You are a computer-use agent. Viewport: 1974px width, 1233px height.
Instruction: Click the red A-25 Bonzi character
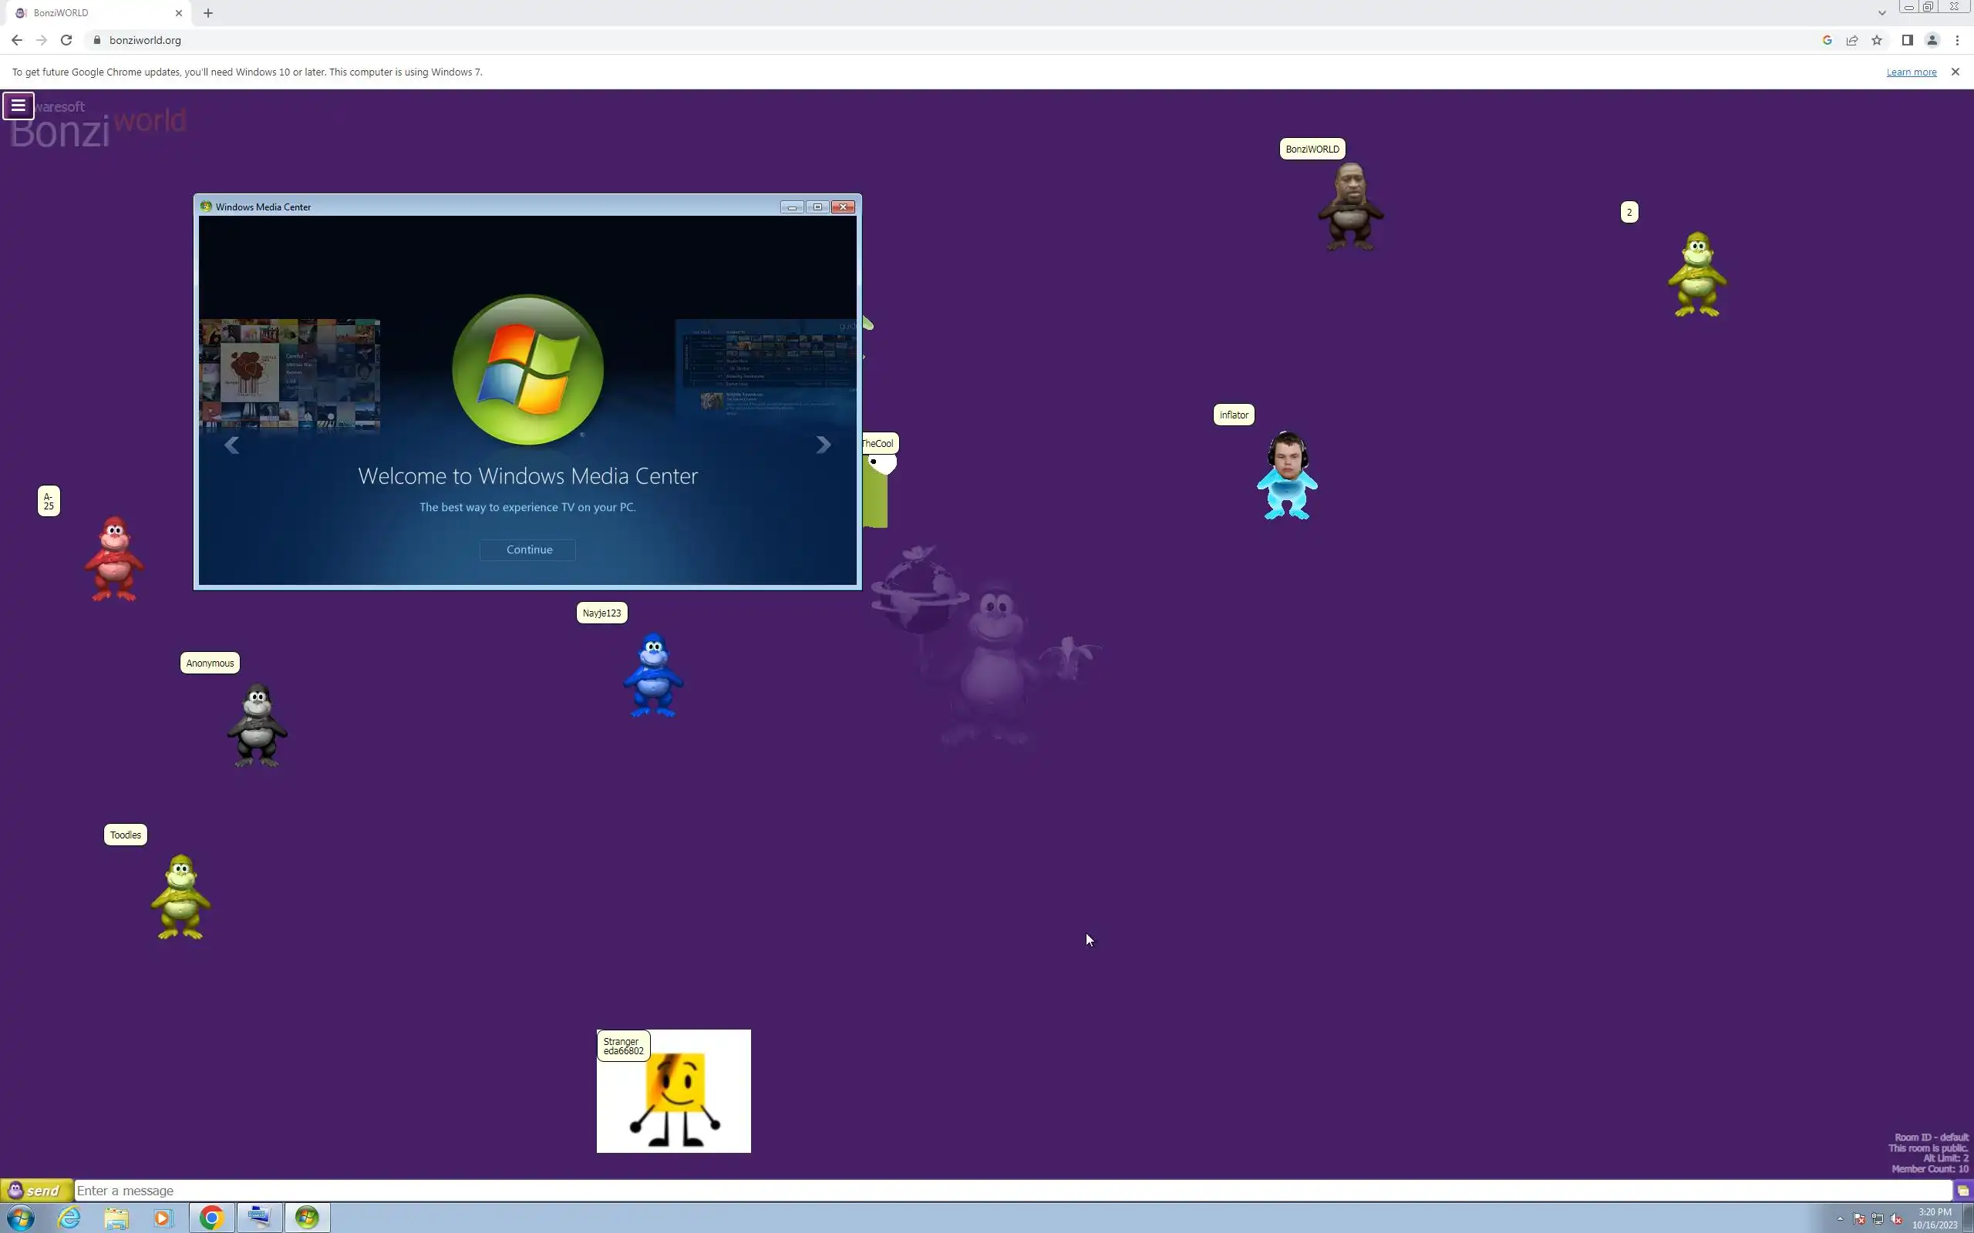[114, 559]
